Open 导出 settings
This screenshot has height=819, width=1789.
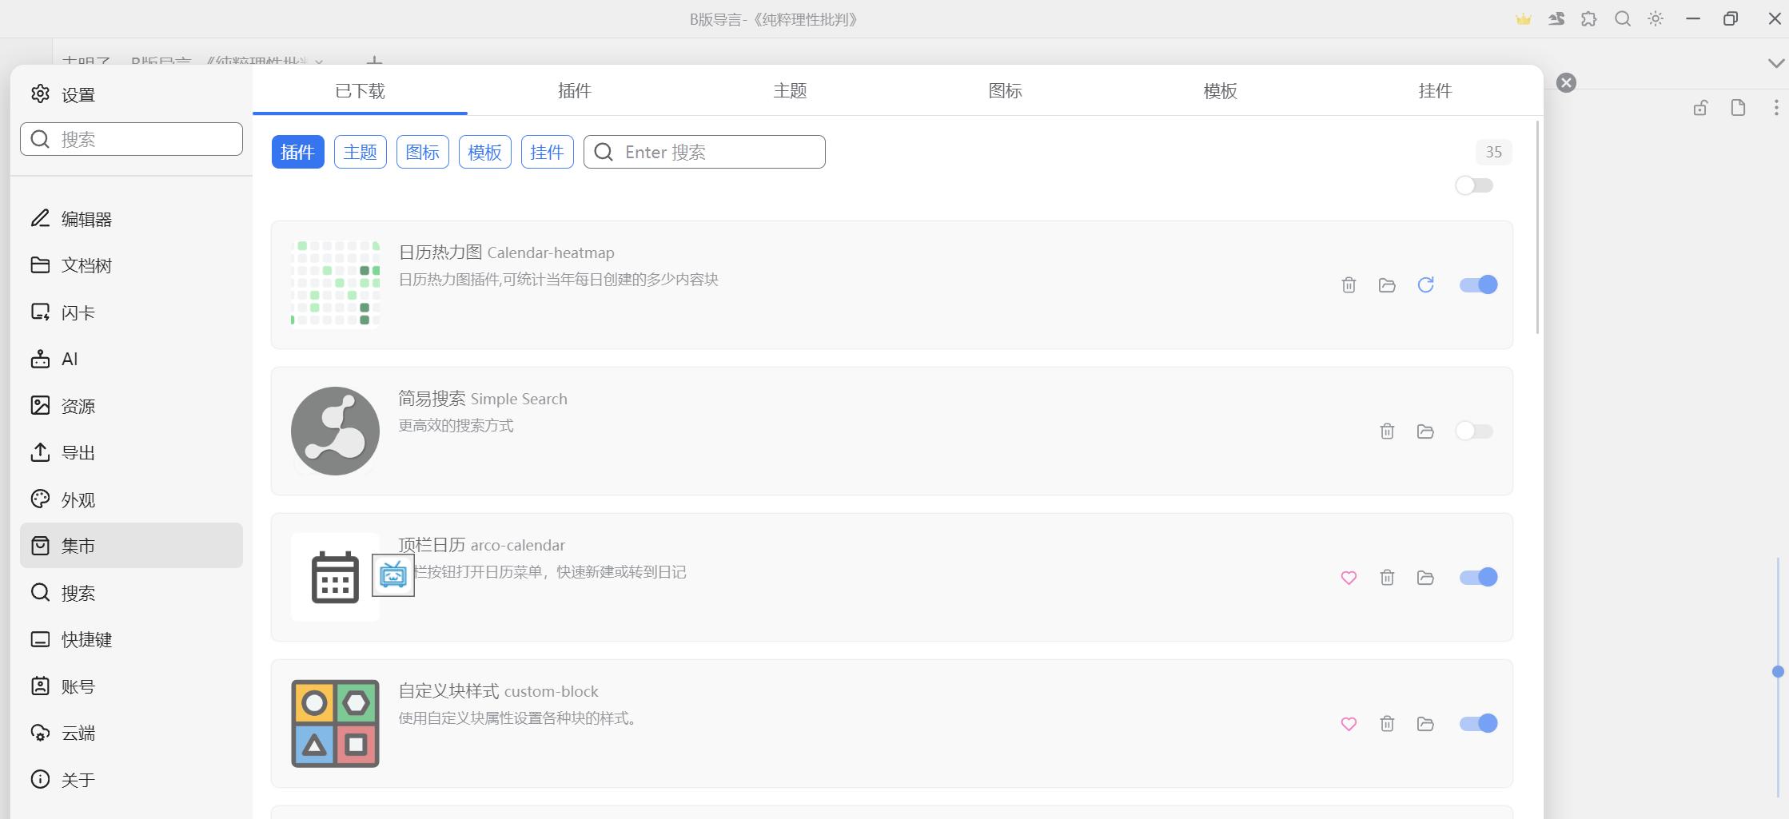coord(131,452)
